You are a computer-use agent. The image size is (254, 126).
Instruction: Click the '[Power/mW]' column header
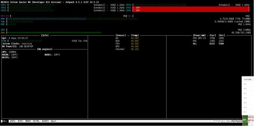(x=199, y=35)
